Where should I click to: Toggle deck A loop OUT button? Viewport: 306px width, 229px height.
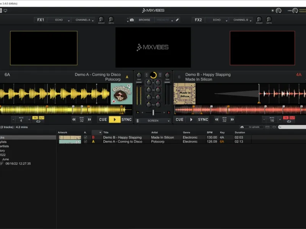click(41, 118)
